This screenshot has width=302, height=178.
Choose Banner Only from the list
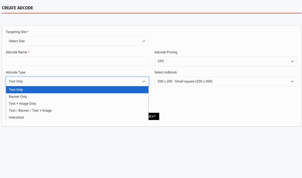click(18, 97)
